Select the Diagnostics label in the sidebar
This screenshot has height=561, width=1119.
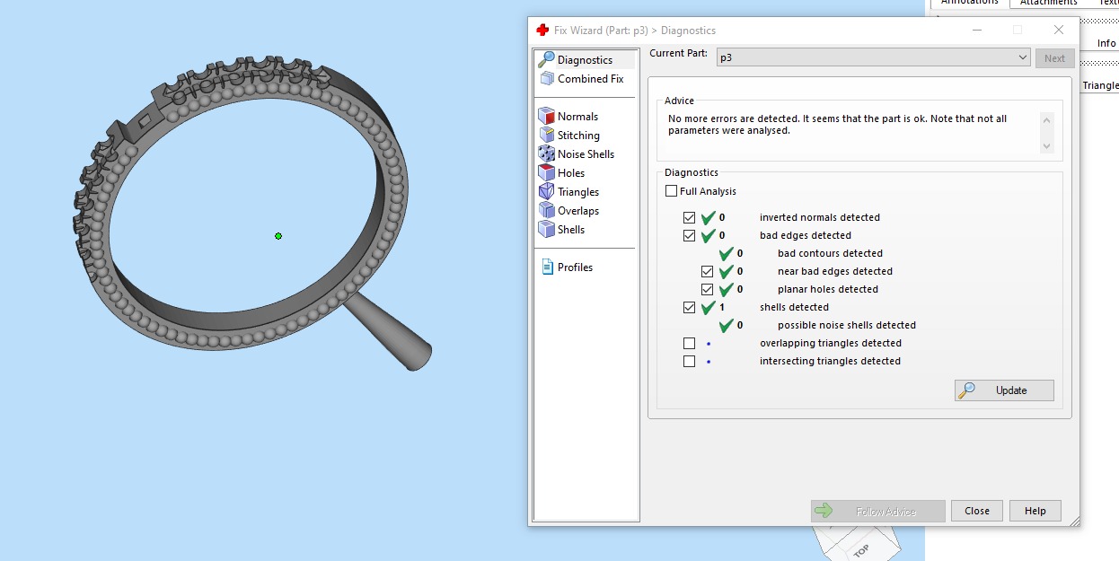[x=585, y=60]
